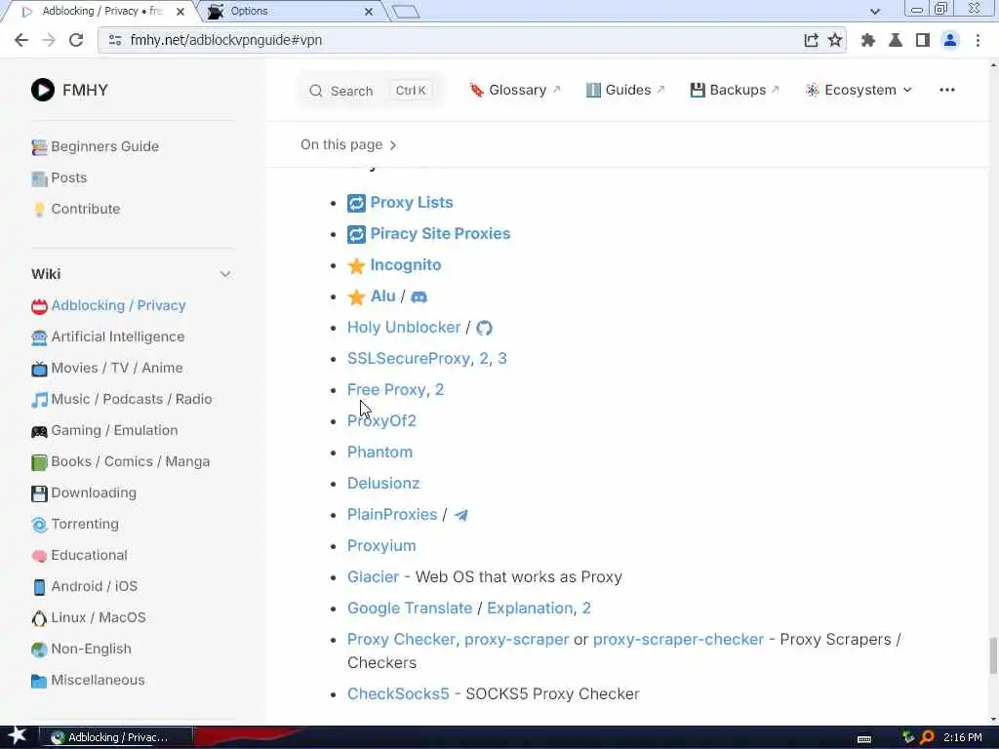Open Torrenting wiki page
This screenshot has height=749, width=999.
[75, 524]
